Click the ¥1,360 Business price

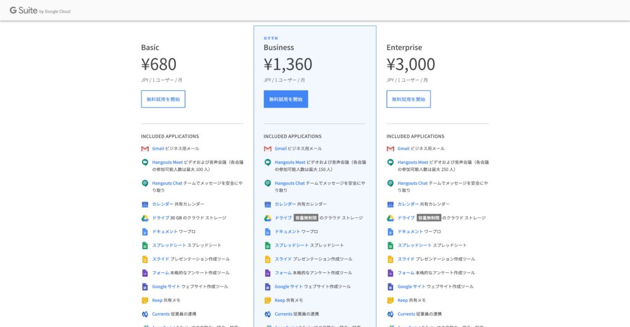pyautogui.click(x=288, y=64)
